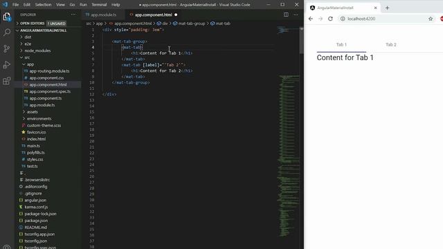Screen dimensions: 443x249
Task: Expand the dist folder
Action: [28, 37]
